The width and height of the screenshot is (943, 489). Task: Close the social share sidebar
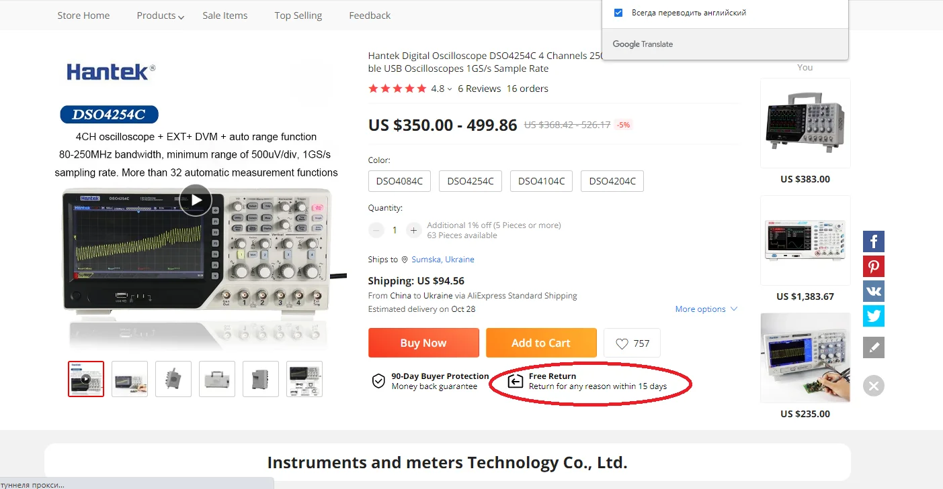(874, 386)
